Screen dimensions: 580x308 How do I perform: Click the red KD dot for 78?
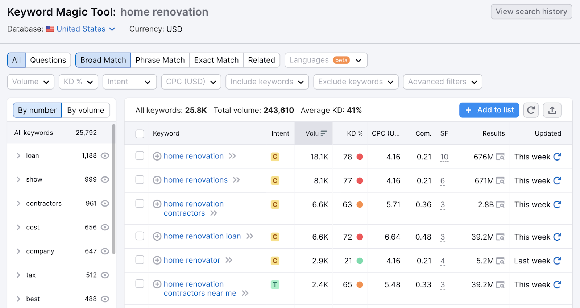[360, 157]
